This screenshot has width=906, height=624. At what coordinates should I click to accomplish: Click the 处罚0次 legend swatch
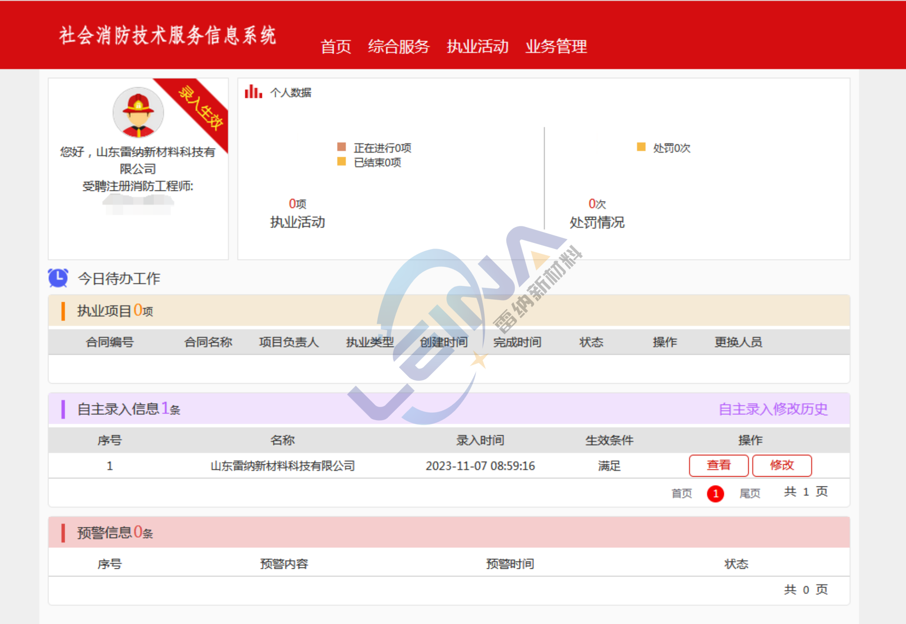(x=641, y=147)
